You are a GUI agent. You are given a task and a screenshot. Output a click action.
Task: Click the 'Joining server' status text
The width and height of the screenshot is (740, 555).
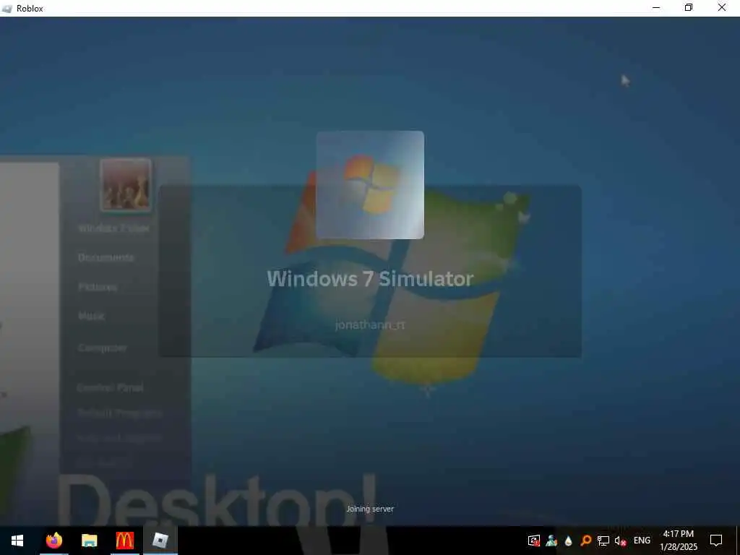370,509
